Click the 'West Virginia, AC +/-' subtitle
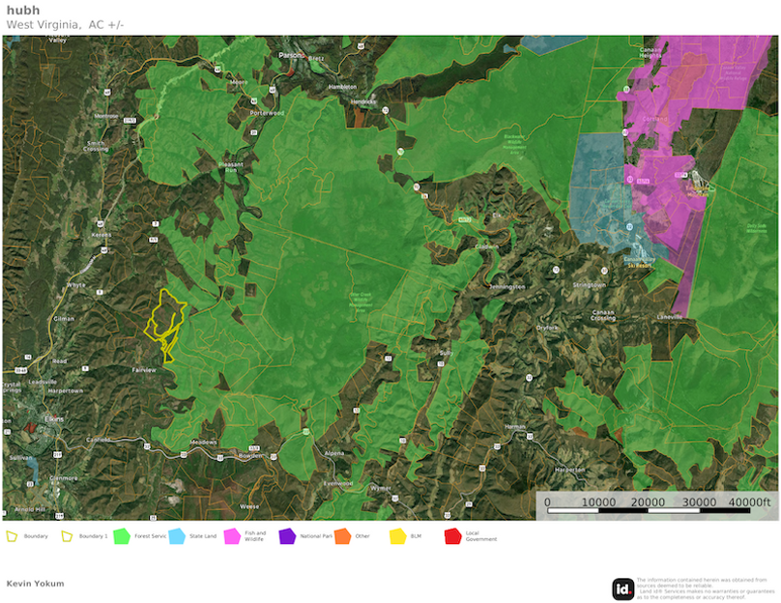Viewport: 781px width, 603px height. (x=65, y=24)
